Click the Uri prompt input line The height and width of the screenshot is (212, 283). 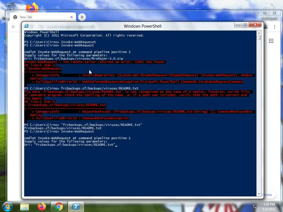pyautogui.click(x=71, y=145)
